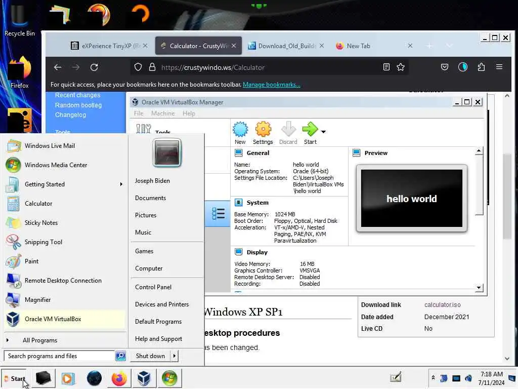This screenshot has height=389, width=518.
Task: Open the Help menu in VirtualBox Manager
Action: coord(189,113)
